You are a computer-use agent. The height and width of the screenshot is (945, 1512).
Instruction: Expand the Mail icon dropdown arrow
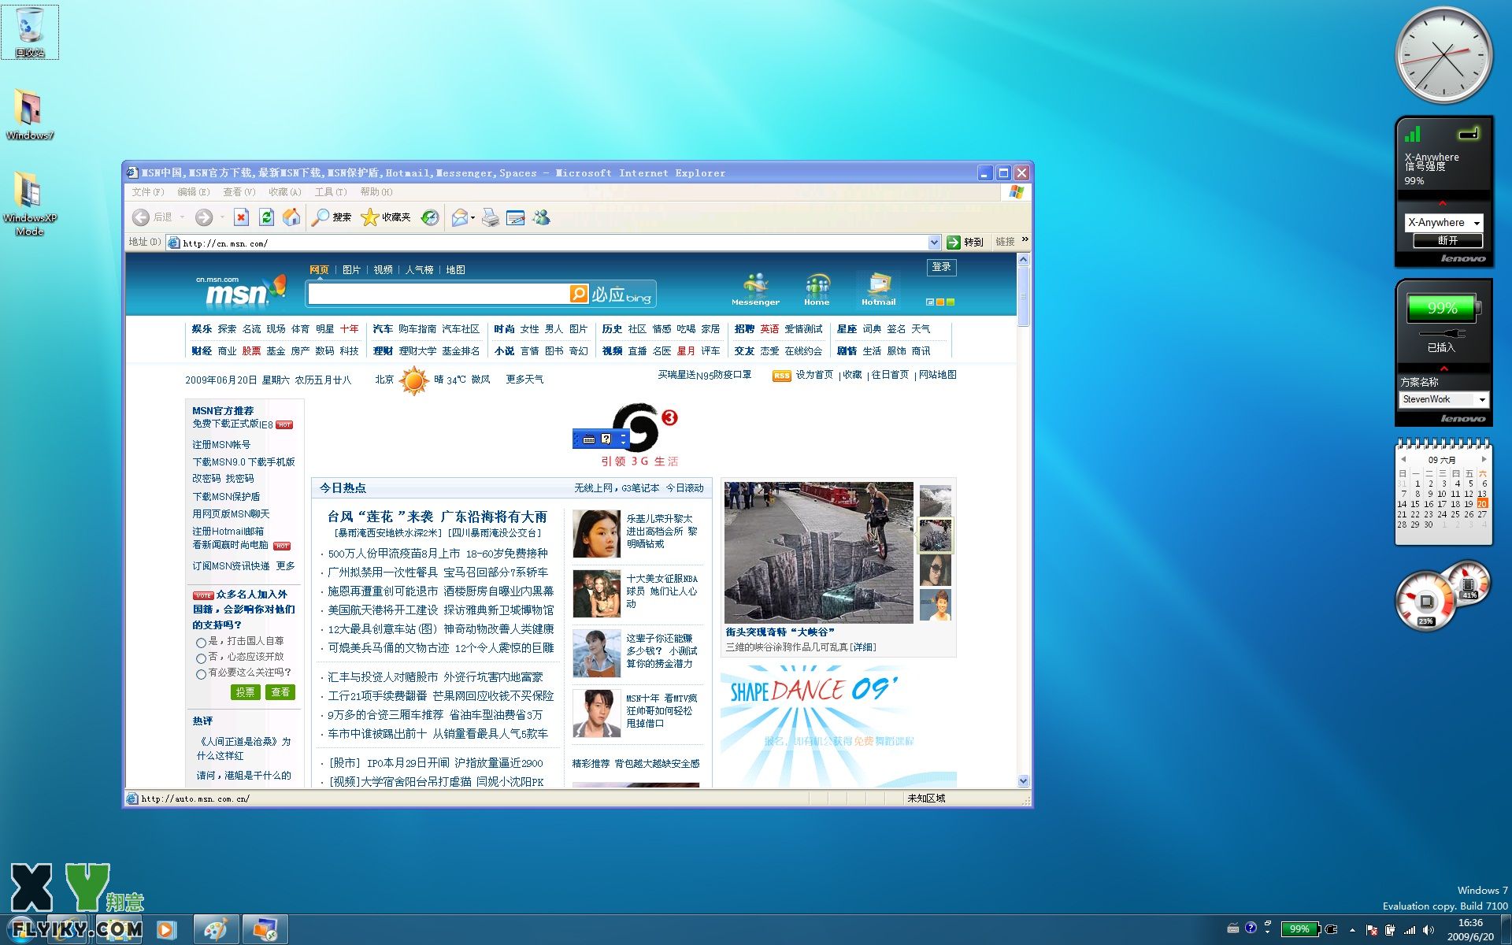[x=473, y=217]
